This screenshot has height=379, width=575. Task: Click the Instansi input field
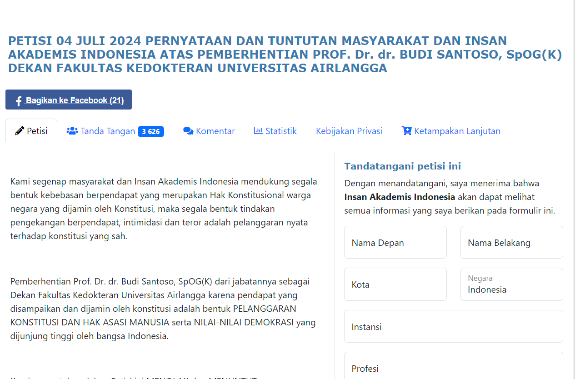pos(453,326)
